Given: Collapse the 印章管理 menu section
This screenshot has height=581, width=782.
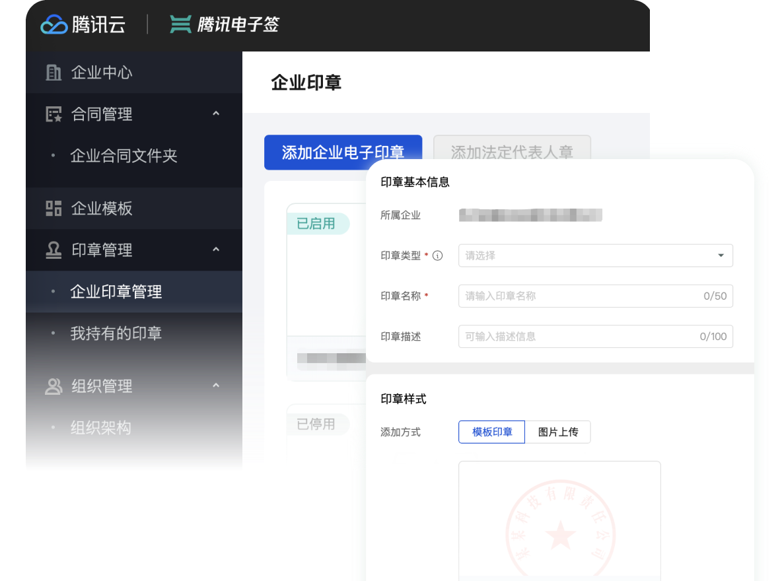Looking at the screenshot, I should tap(216, 250).
